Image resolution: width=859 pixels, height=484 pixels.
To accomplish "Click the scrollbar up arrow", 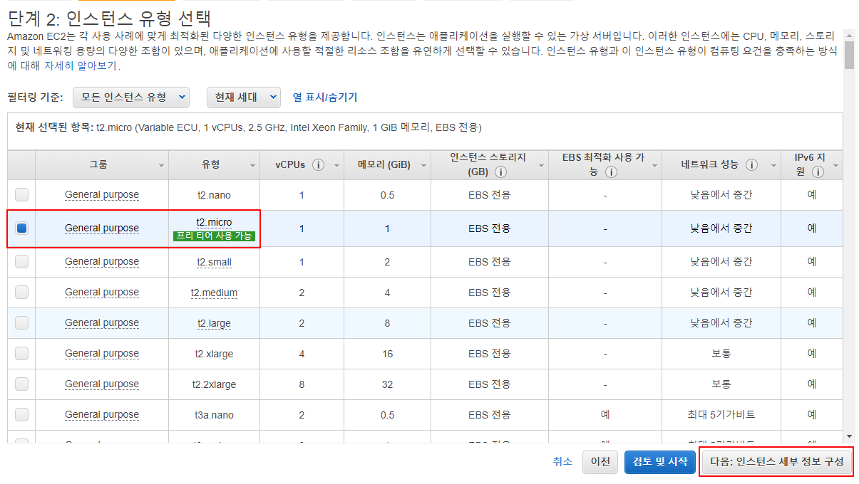I will (849, 34).
